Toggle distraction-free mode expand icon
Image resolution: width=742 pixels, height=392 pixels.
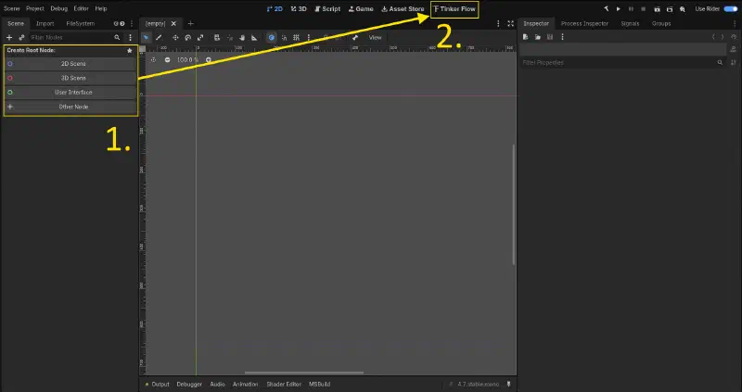(x=511, y=24)
